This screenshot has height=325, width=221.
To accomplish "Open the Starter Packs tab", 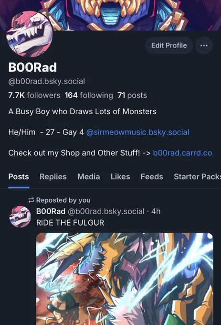I will pyautogui.click(x=197, y=176).
